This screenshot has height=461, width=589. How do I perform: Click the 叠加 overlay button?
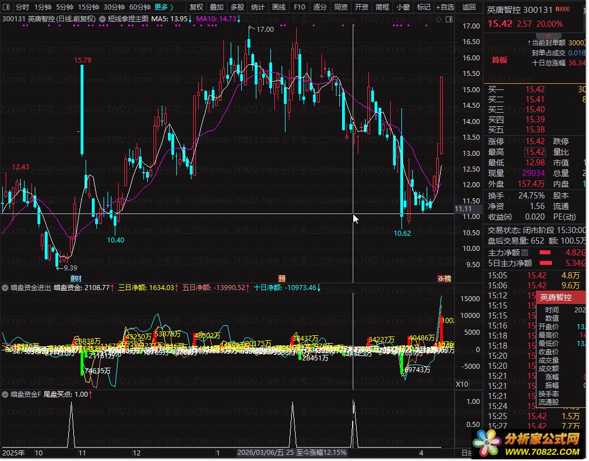point(216,7)
